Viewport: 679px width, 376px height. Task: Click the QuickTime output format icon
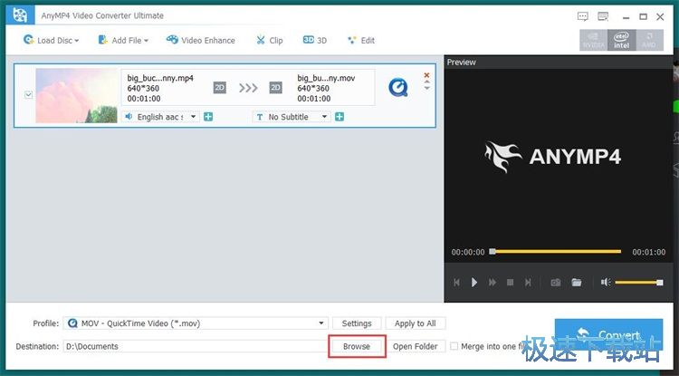point(398,87)
